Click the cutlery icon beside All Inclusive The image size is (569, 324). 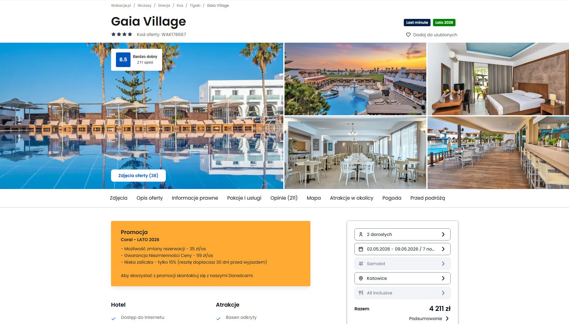coord(361,293)
